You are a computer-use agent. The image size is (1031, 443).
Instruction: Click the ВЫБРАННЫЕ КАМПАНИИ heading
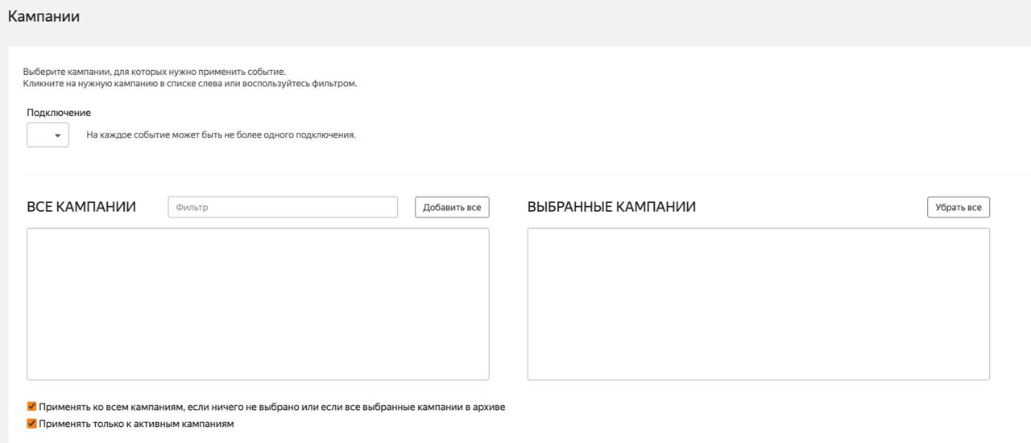tap(611, 207)
